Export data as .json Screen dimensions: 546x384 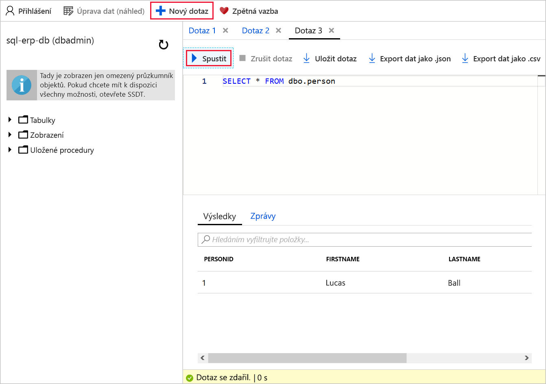coord(409,59)
